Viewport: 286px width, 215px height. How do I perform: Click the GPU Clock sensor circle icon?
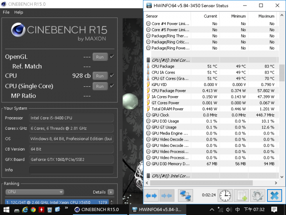(x=149, y=115)
